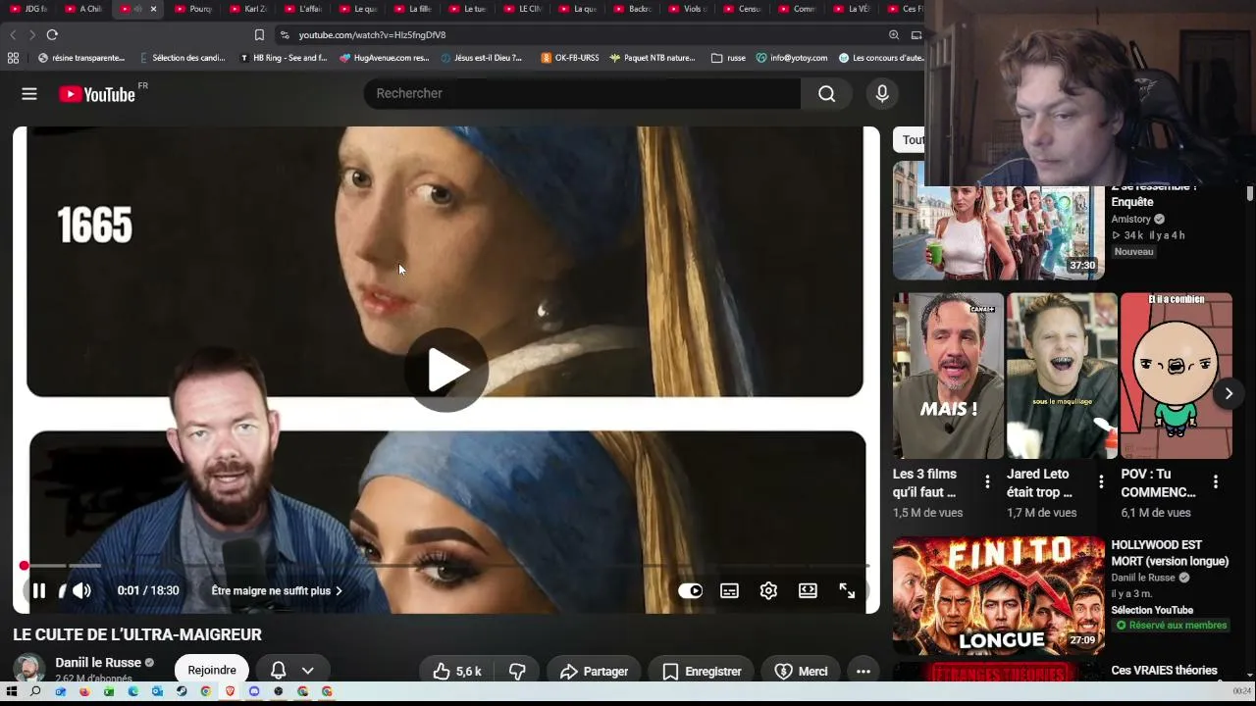Open the YouTube guide hamburger menu
1256x706 pixels.
point(29,94)
